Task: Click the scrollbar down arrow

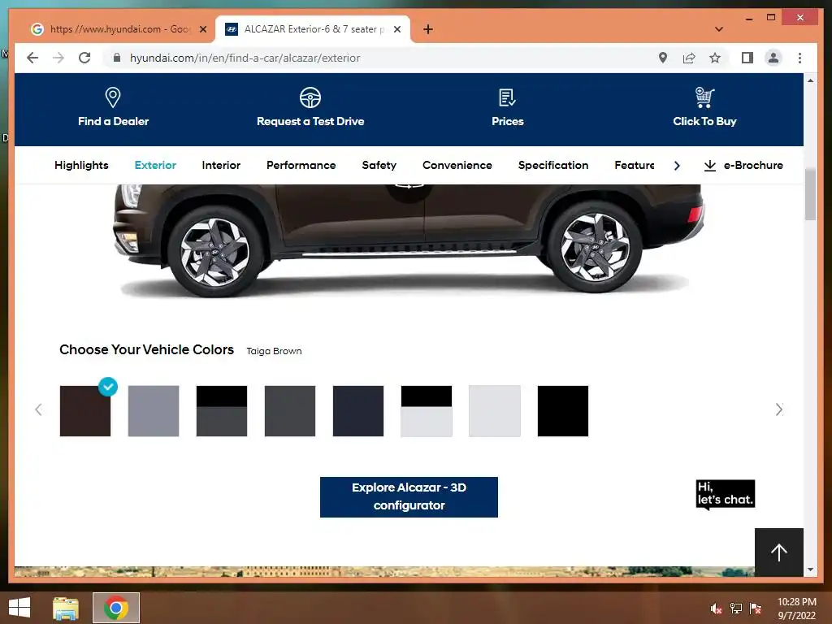Action: pos(810,570)
